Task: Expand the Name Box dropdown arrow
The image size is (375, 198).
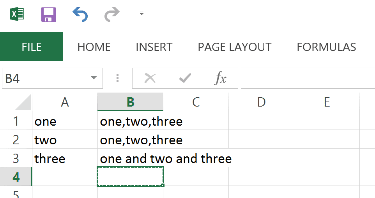Action: coord(94,78)
